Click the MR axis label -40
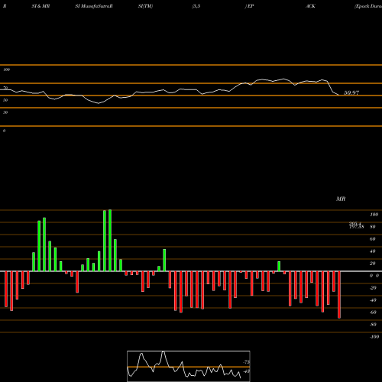 tap(373, 300)
